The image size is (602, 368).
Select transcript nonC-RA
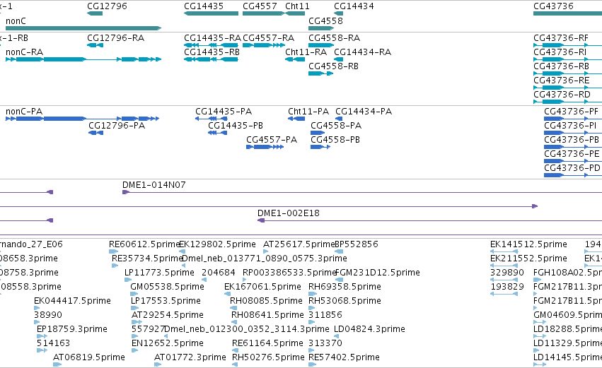83,59
